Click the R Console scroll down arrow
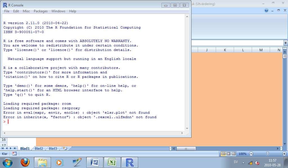The width and height of the screenshot is (288, 168). pos(187,129)
